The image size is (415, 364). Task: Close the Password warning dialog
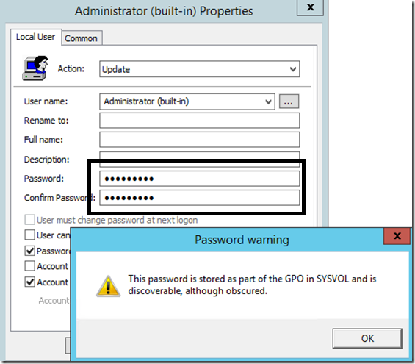click(397, 236)
